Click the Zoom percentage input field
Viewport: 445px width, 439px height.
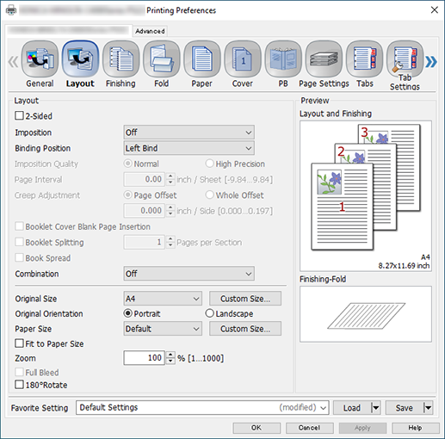[145, 358]
